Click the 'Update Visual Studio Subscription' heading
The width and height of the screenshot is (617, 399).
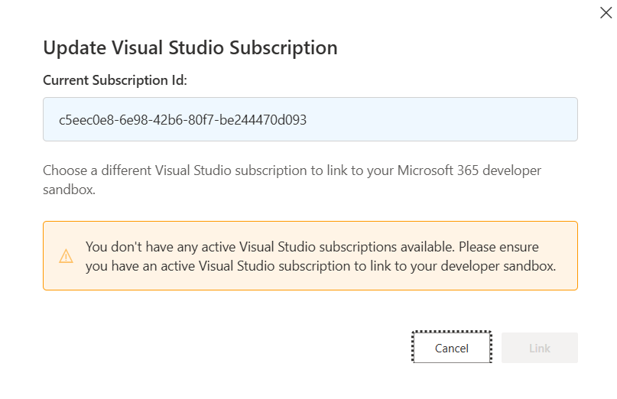click(x=190, y=48)
